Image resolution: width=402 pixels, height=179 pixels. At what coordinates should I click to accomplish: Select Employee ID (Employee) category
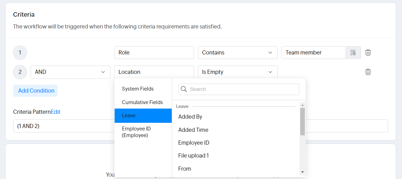coord(136,132)
